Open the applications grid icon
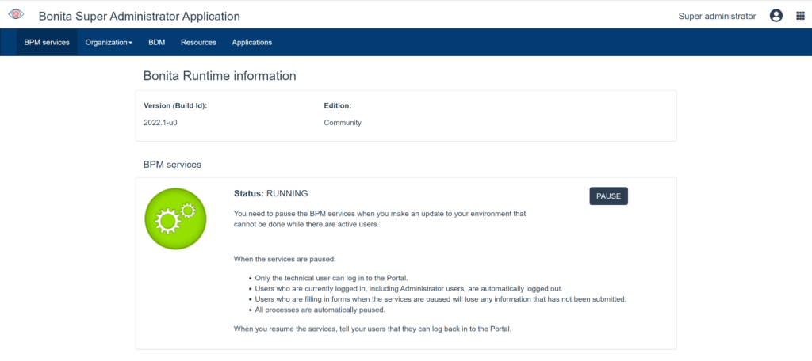This screenshot has height=361, width=812. [x=800, y=16]
